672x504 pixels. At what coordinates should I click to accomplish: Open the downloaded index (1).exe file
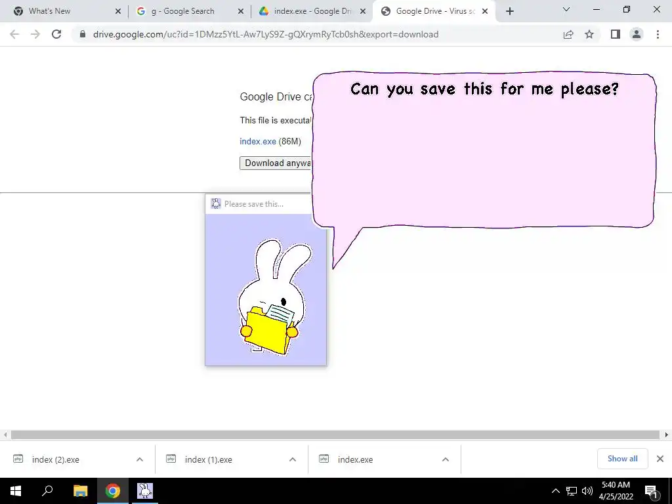(x=208, y=459)
